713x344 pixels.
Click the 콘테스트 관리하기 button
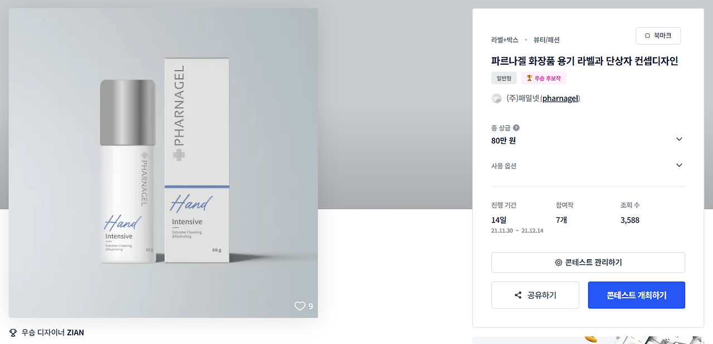(x=588, y=263)
